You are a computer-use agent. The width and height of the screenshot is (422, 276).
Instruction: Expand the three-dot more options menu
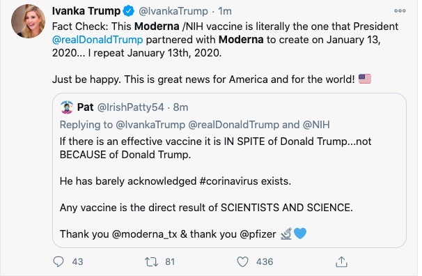click(400, 10)
